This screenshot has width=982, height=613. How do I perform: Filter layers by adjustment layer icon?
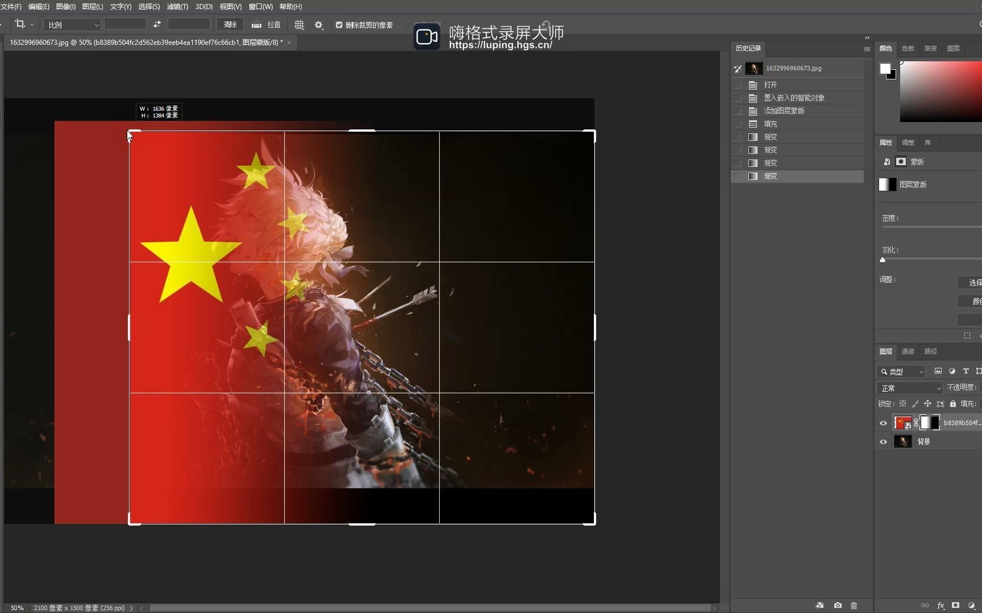pyautogui.click(x=952, y=371)
